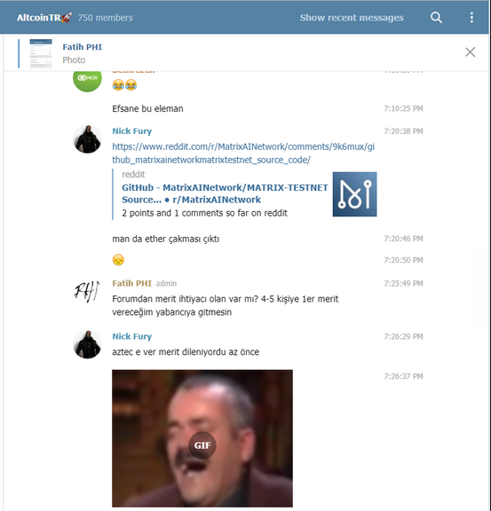Open Fatih PHI admin sender name
Viewport: 491px width, 511px height.
tap(131, 283)
